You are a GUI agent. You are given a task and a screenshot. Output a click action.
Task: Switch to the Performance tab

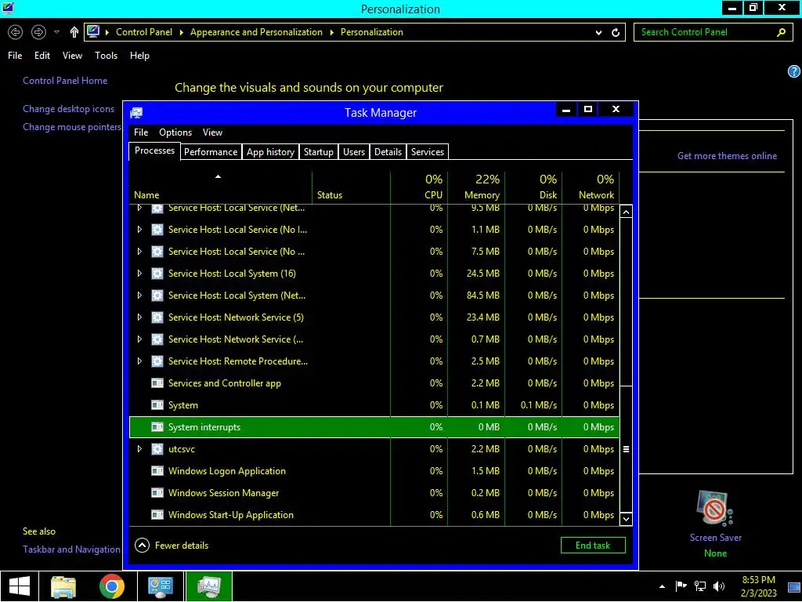click(x=211, y=152)
